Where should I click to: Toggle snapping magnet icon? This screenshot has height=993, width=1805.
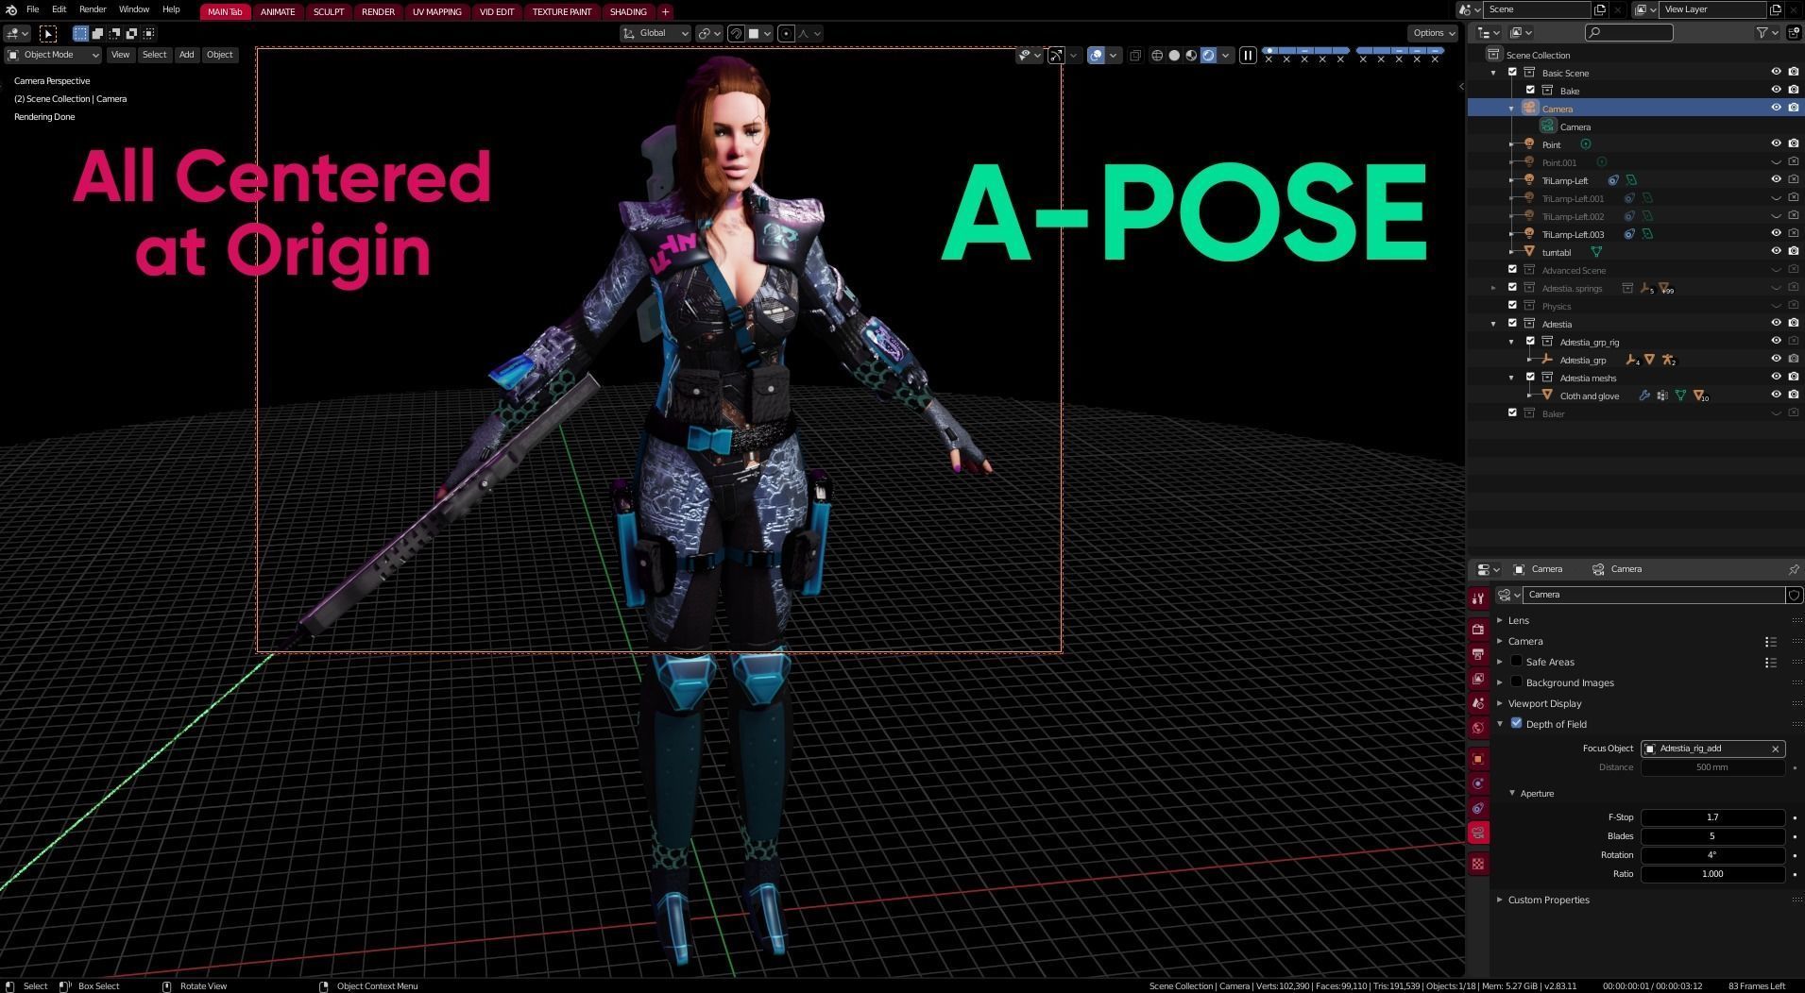click(736, 33)
